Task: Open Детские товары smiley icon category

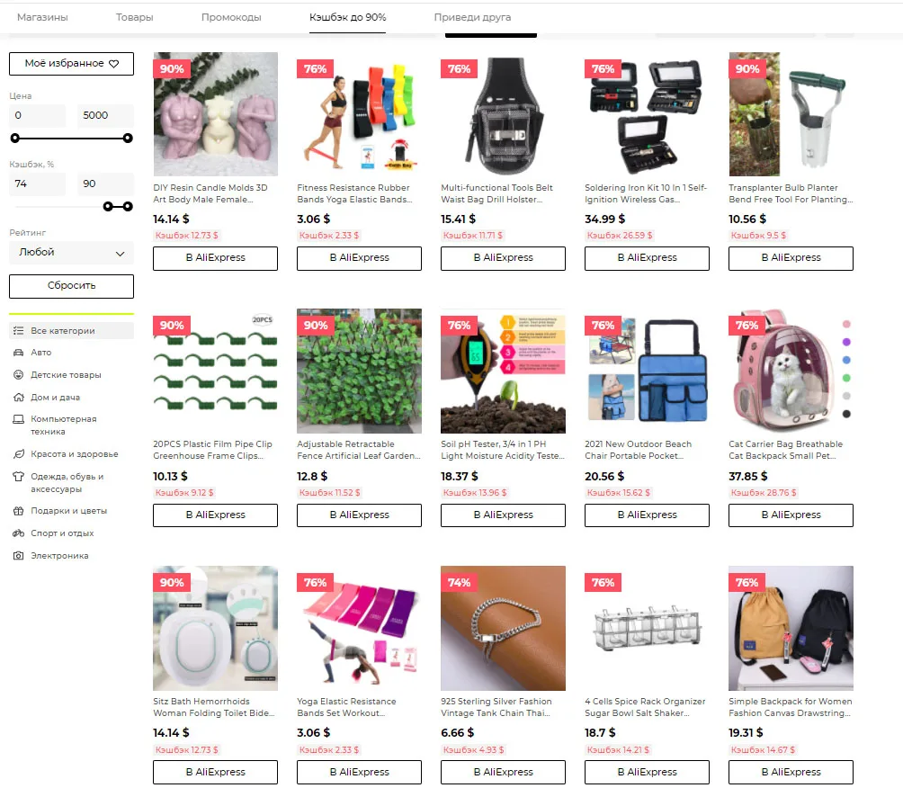Action: 18,375
